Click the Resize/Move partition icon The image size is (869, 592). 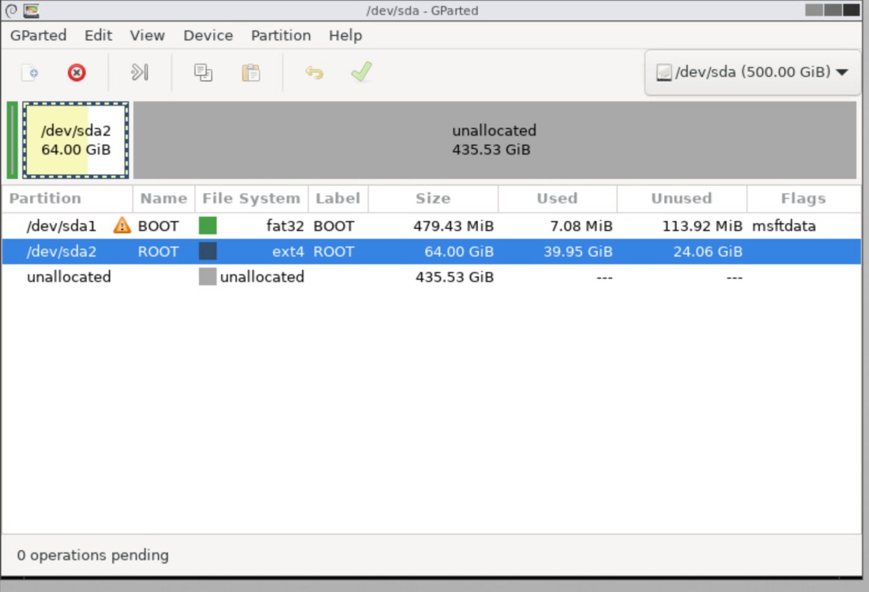[139, 73]
